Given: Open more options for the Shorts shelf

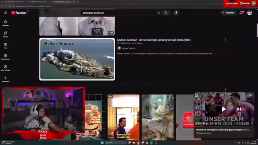Looking at the screenshot, I should tap(225, 89).
